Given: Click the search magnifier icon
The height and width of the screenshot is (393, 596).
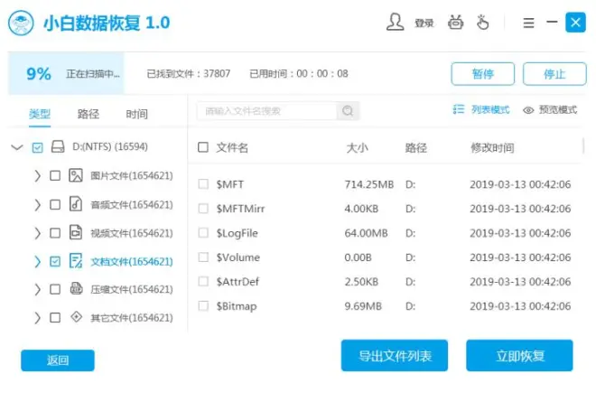Looking at the screenshot, I should (x=348, y=111).
